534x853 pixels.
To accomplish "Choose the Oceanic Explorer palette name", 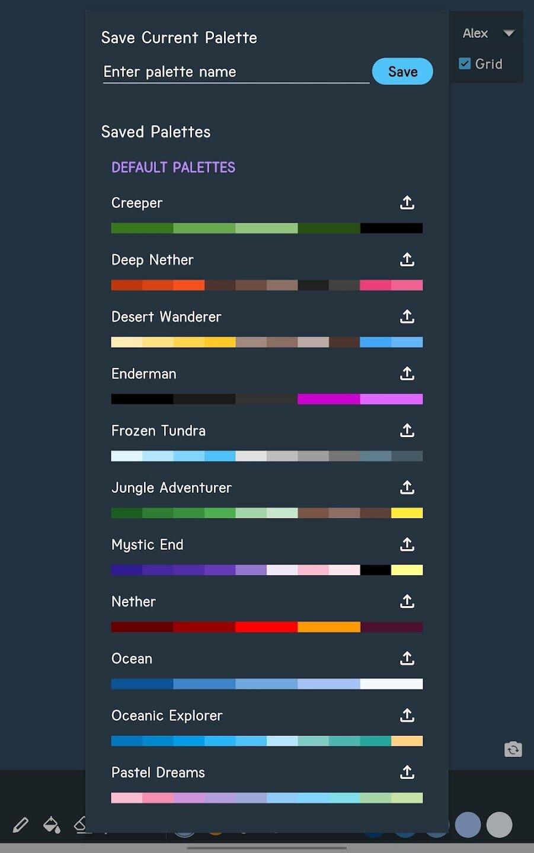I will point(167,716).
